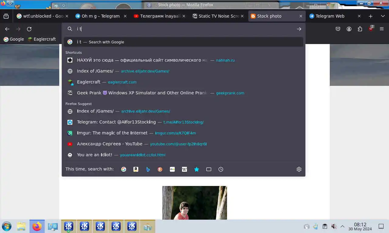389x233 pixels.
Task: Open Index of /Games/ under Shortcuts
Action: coord(184,71)
